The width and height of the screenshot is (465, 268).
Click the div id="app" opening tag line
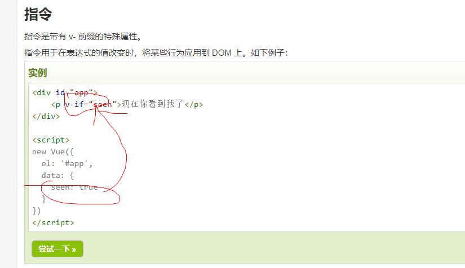pos(65,93)
